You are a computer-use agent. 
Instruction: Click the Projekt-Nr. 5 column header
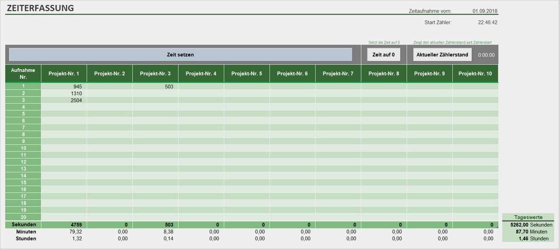(x=247, y=74)
